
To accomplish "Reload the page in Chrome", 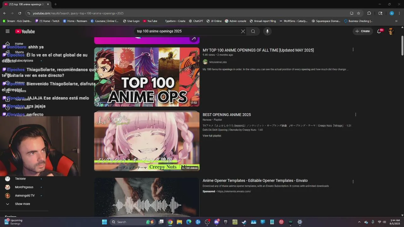I will point(20,13).
